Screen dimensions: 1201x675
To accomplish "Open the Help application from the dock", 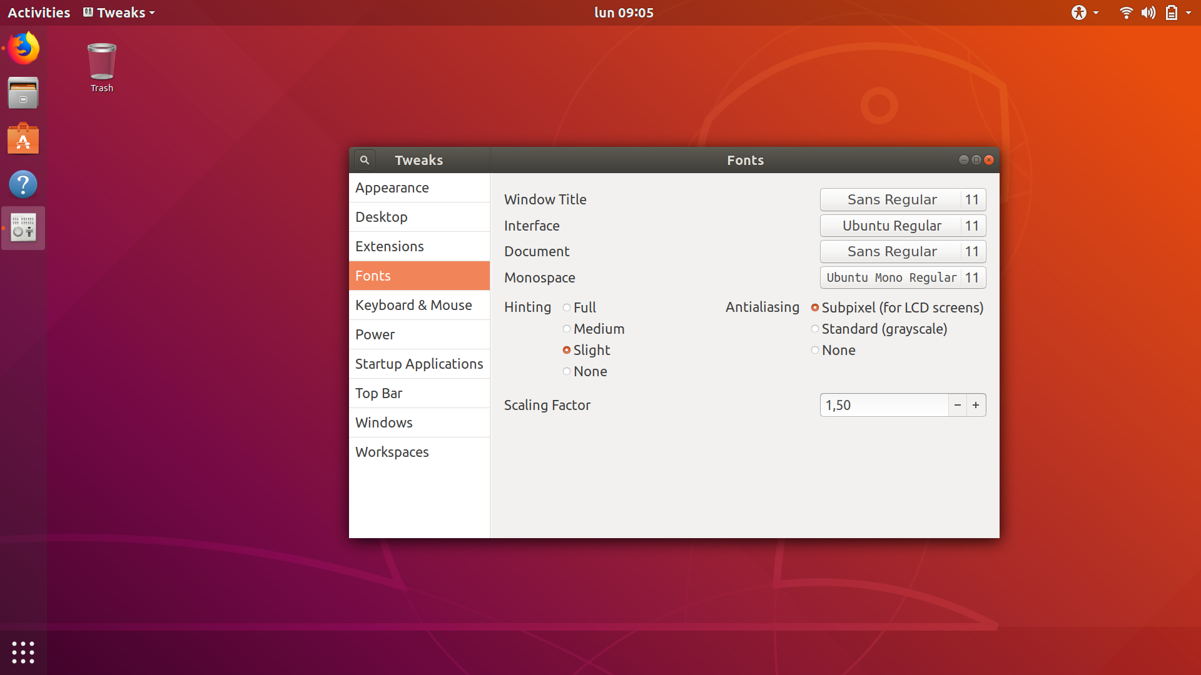I will click(x=23, y=184).
